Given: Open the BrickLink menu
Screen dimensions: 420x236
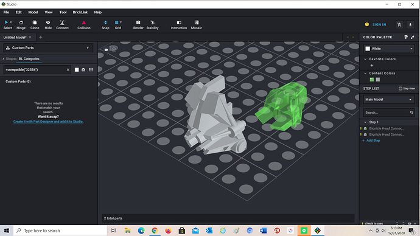Looking at the screenshot, I should [x=80, y=12].
